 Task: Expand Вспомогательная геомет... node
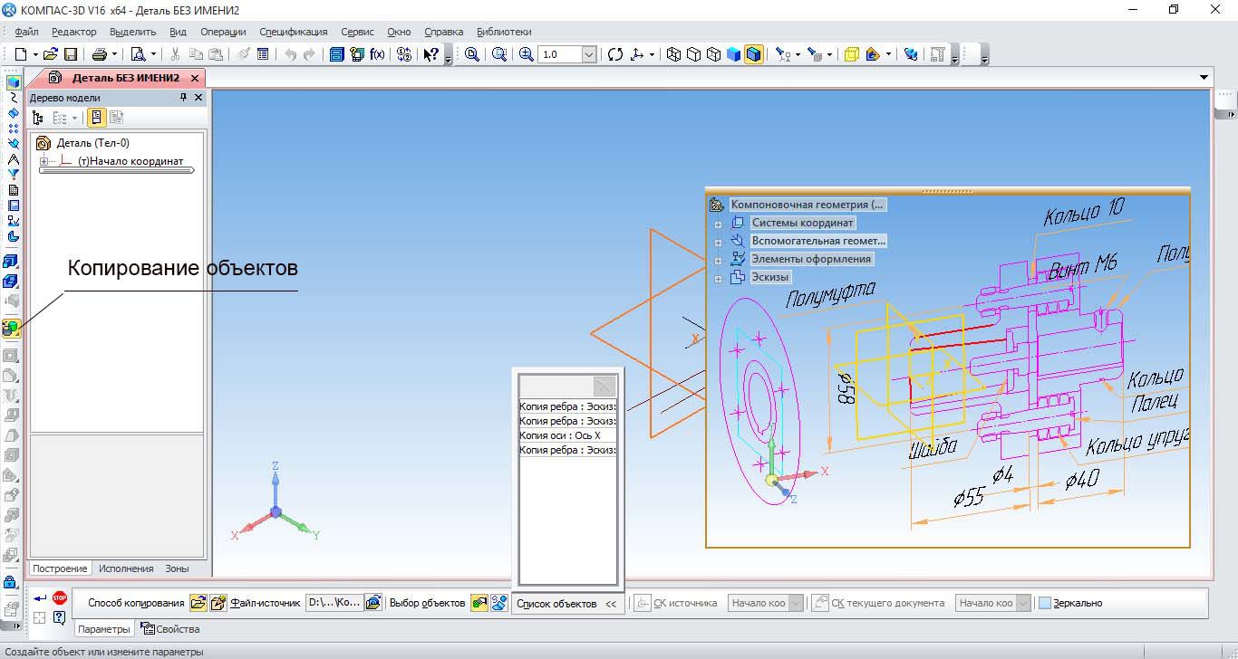[718, 242]
